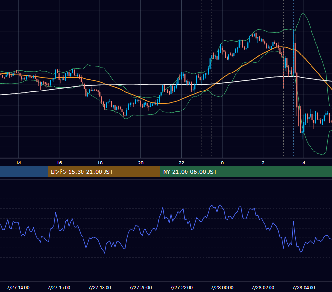332x292 pixels.
Task: Click the 7/28 04:00 date label
Action: [x=304, y=287]
